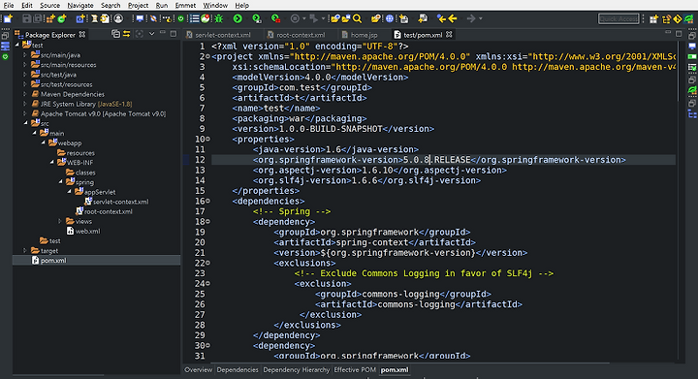Click the Quick Access search field
This screenshot has width=698, height=379.
pyautogui.click(x=619, y=18)
